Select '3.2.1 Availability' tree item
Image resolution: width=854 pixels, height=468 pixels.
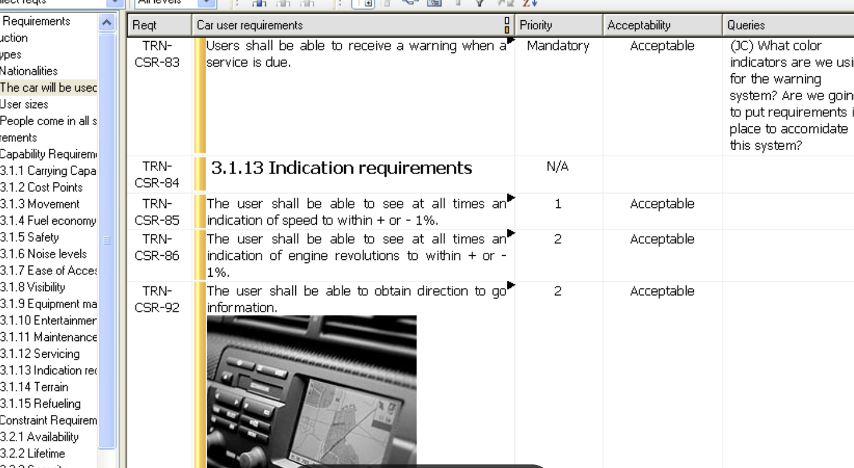39,437
